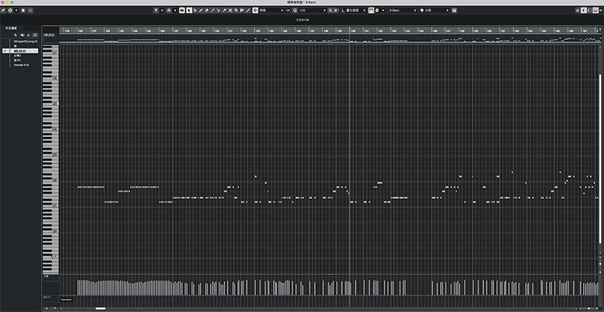
Task: Select the track row above Kontakt 8 02
Action: pyautogui.click(x=17, y=60)
